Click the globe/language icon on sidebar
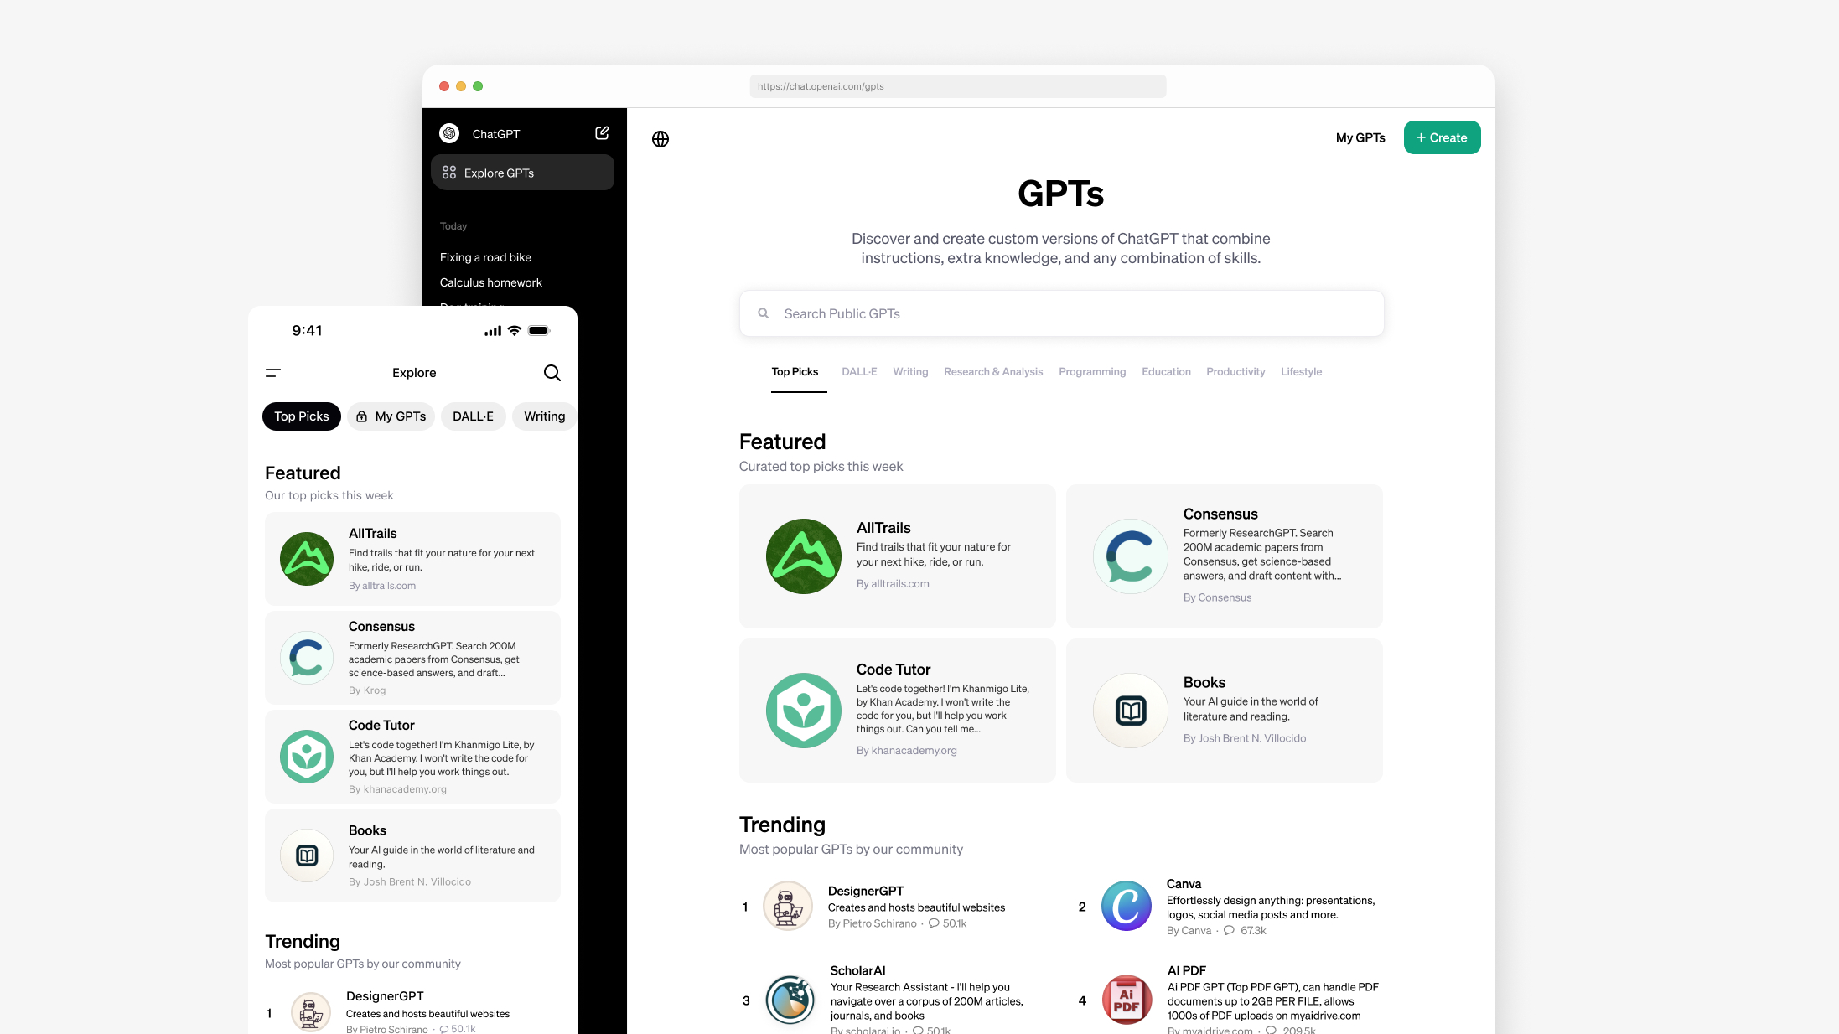 coord(660,139)
